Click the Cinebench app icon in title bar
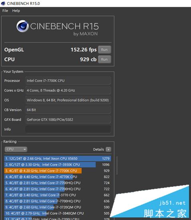This screenshot has width=191, height=220. (x=3, y=3)
